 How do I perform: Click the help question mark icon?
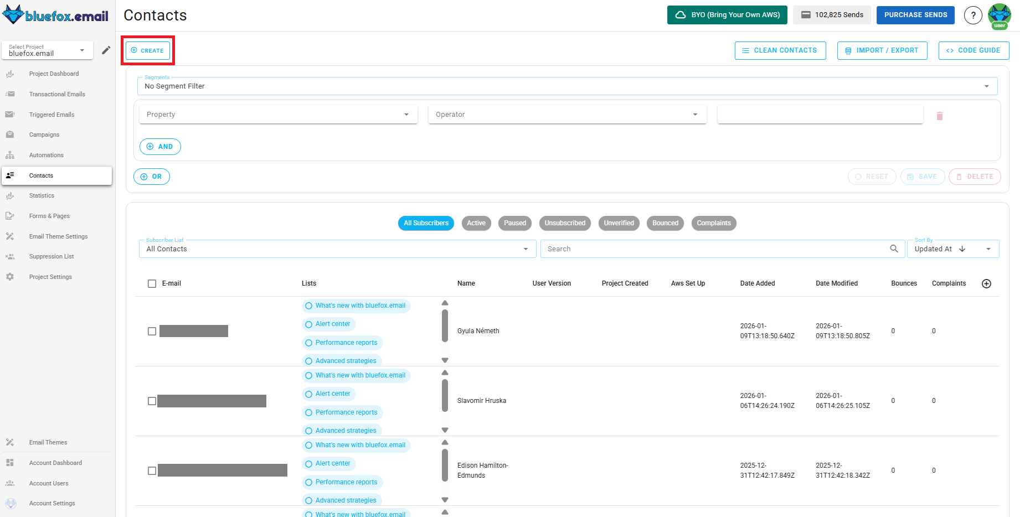(973, 15)
